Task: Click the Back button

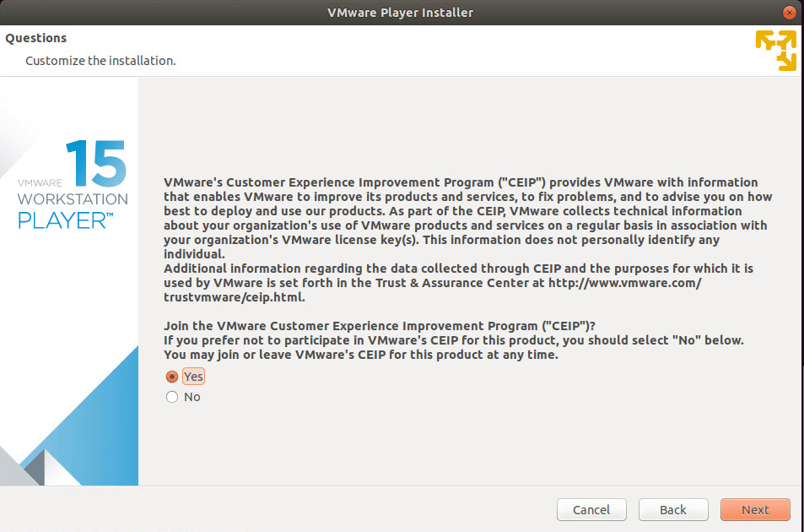Action: pos(672,510)
